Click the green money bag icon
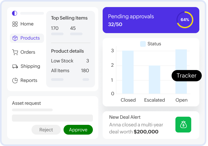Viewport: 208px width, 146px height. pyautogui.click(x=183, y=125)
